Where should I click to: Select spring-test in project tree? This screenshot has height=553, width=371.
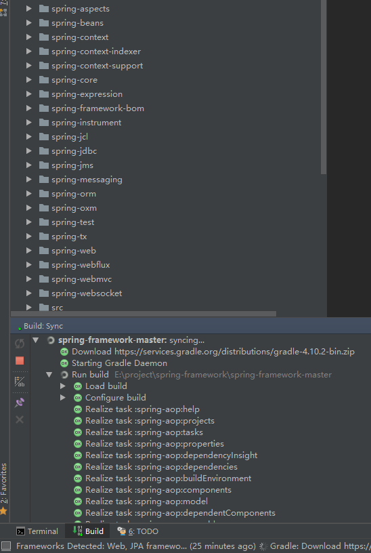click(x=72, y=222)
